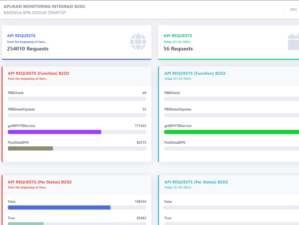
Task: Click the '254010 Requests' total
Action: [x=28, y=49]
